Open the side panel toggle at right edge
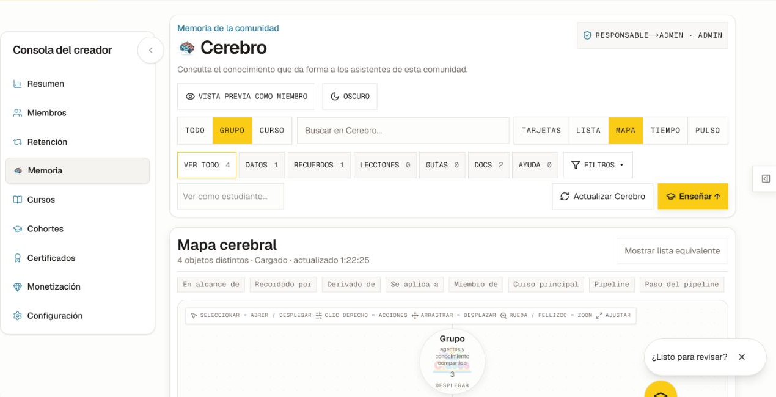 pos(765,179)
